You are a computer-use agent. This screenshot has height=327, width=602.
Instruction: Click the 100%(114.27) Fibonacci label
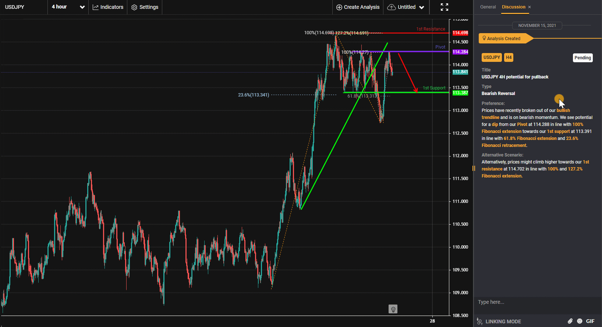(x=355, y=52)
